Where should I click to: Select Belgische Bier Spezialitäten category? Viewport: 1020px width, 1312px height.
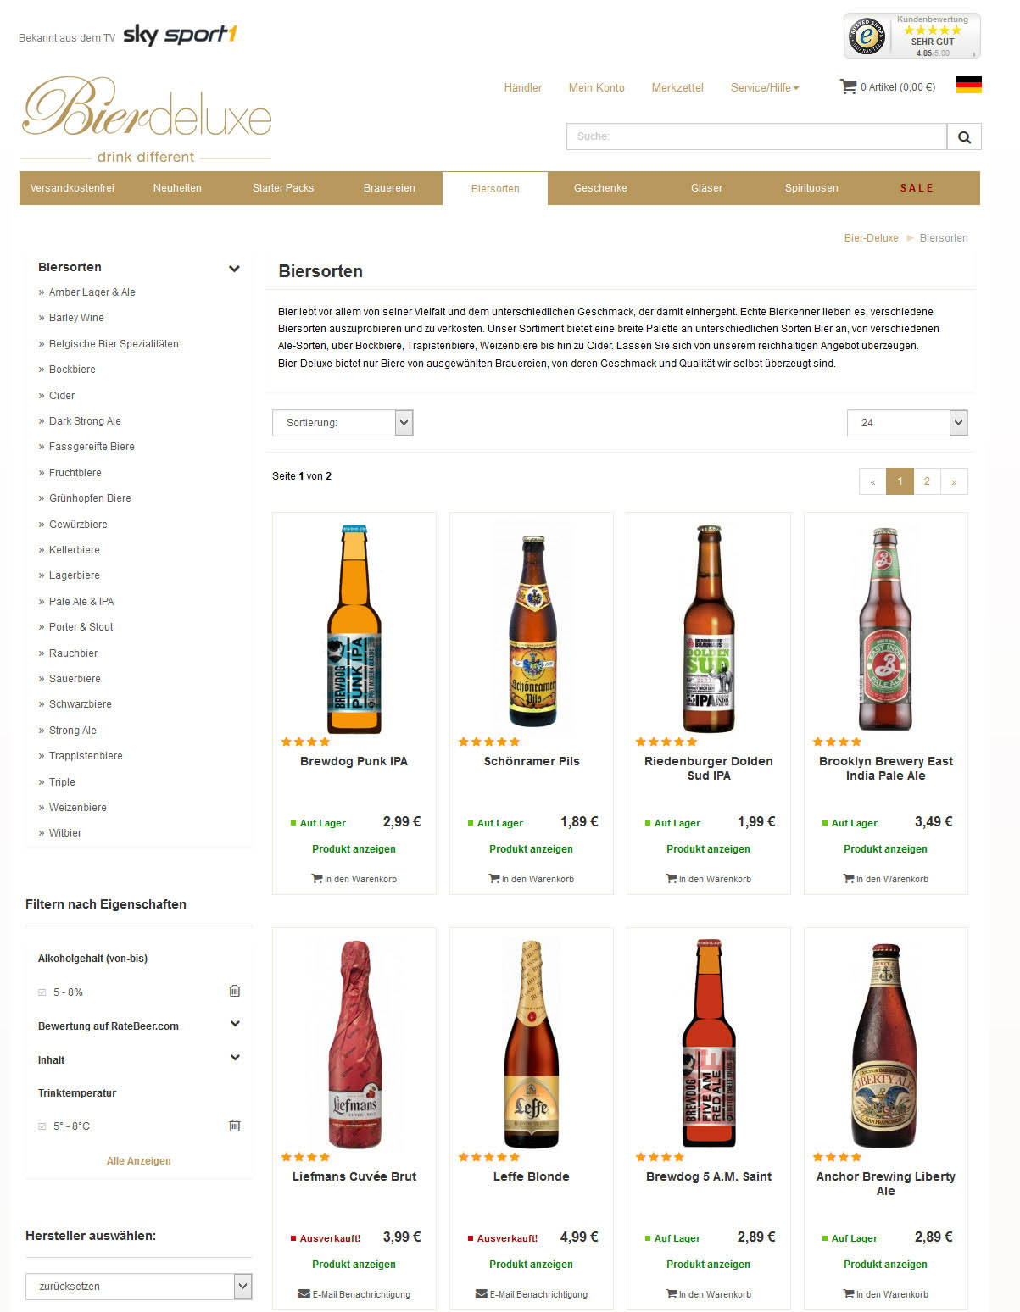tap(114, 344)
